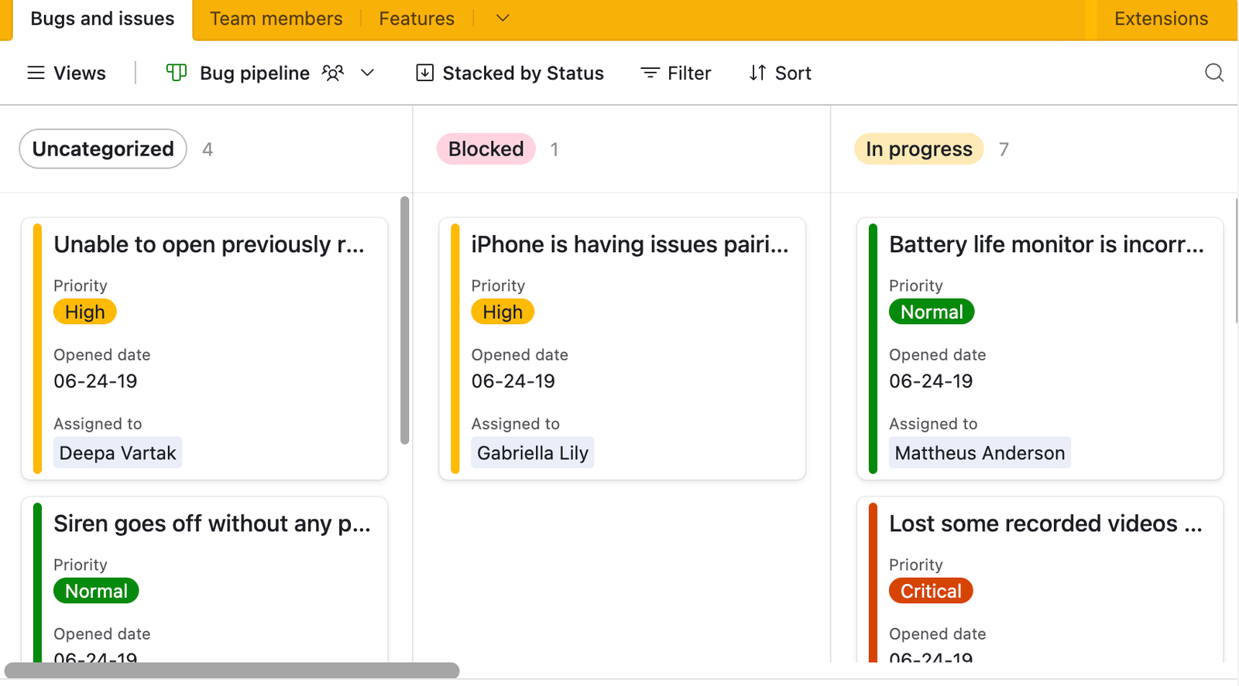Open the Filter lines icon

tap(650, 73)
